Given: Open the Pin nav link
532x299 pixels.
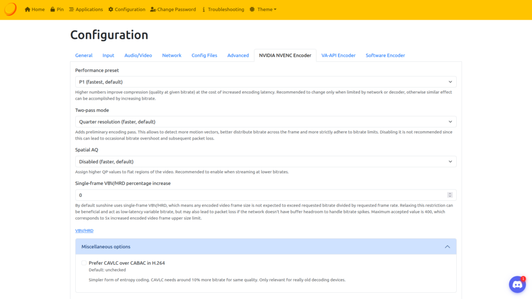Looking at the screenshot, I should pyautogui.click(x=57, y=9).
